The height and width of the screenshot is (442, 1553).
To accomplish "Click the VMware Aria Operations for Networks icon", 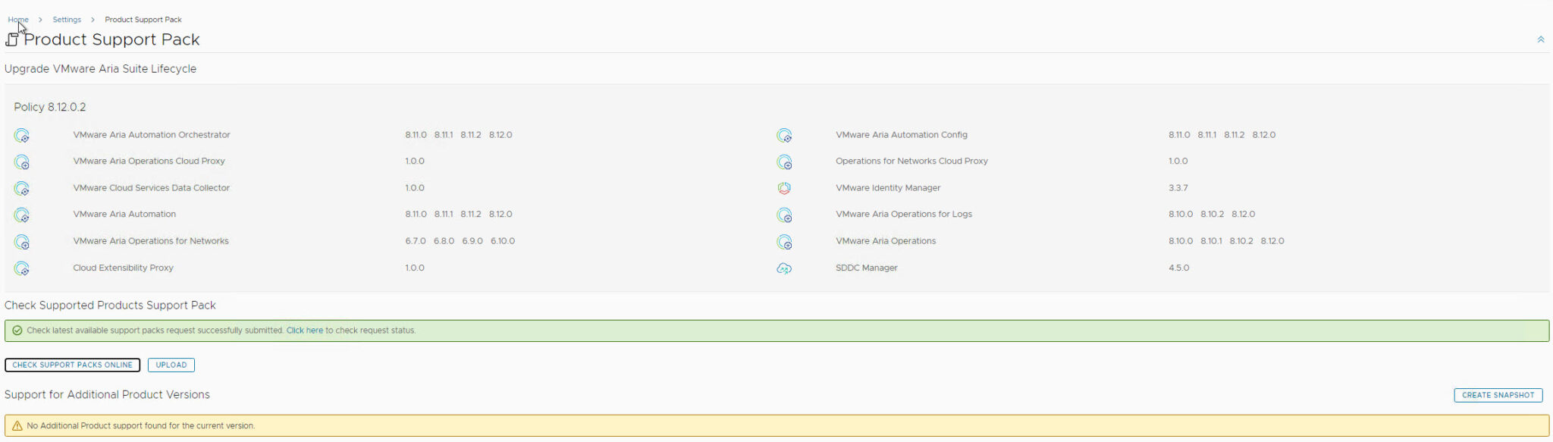I will click(x=22, y=242).
